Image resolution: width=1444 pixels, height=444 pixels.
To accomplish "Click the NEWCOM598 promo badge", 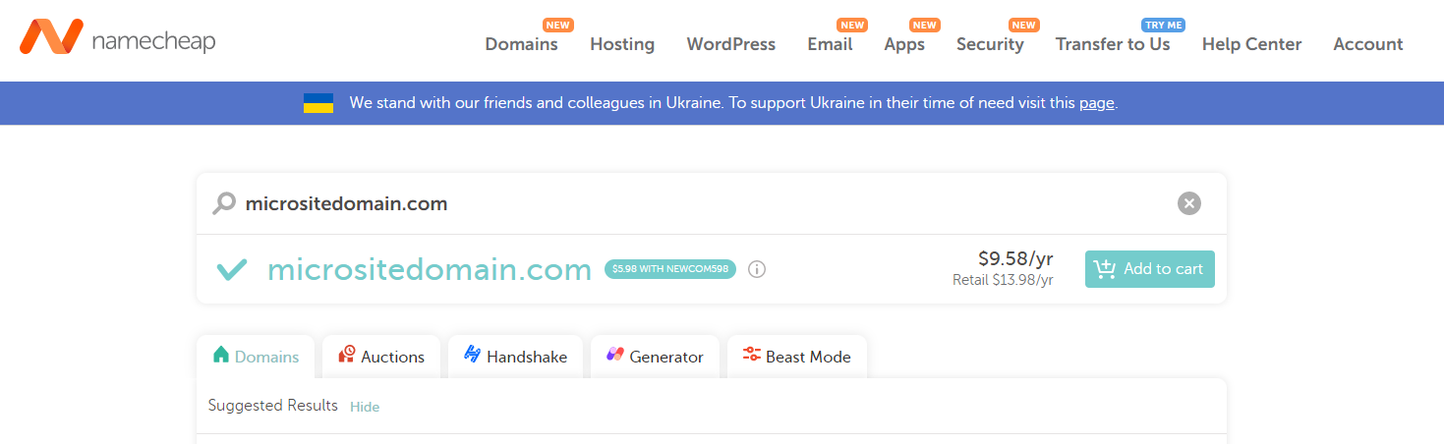I will (670, 268).
